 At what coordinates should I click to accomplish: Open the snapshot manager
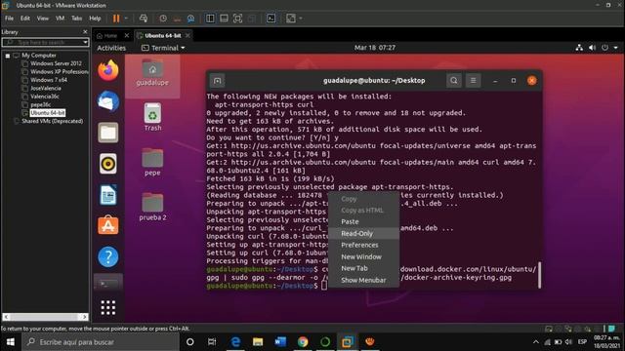pos(191,19)
